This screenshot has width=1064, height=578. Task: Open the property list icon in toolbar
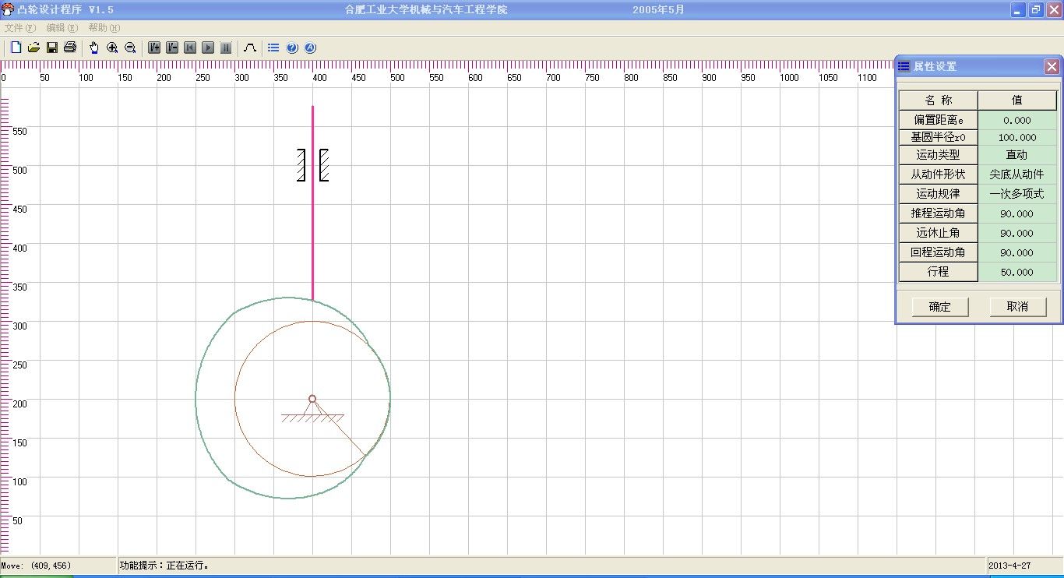[273, 48]
